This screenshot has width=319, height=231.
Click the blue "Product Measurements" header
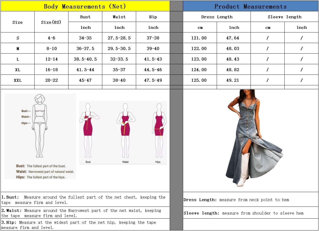(251, 6)
